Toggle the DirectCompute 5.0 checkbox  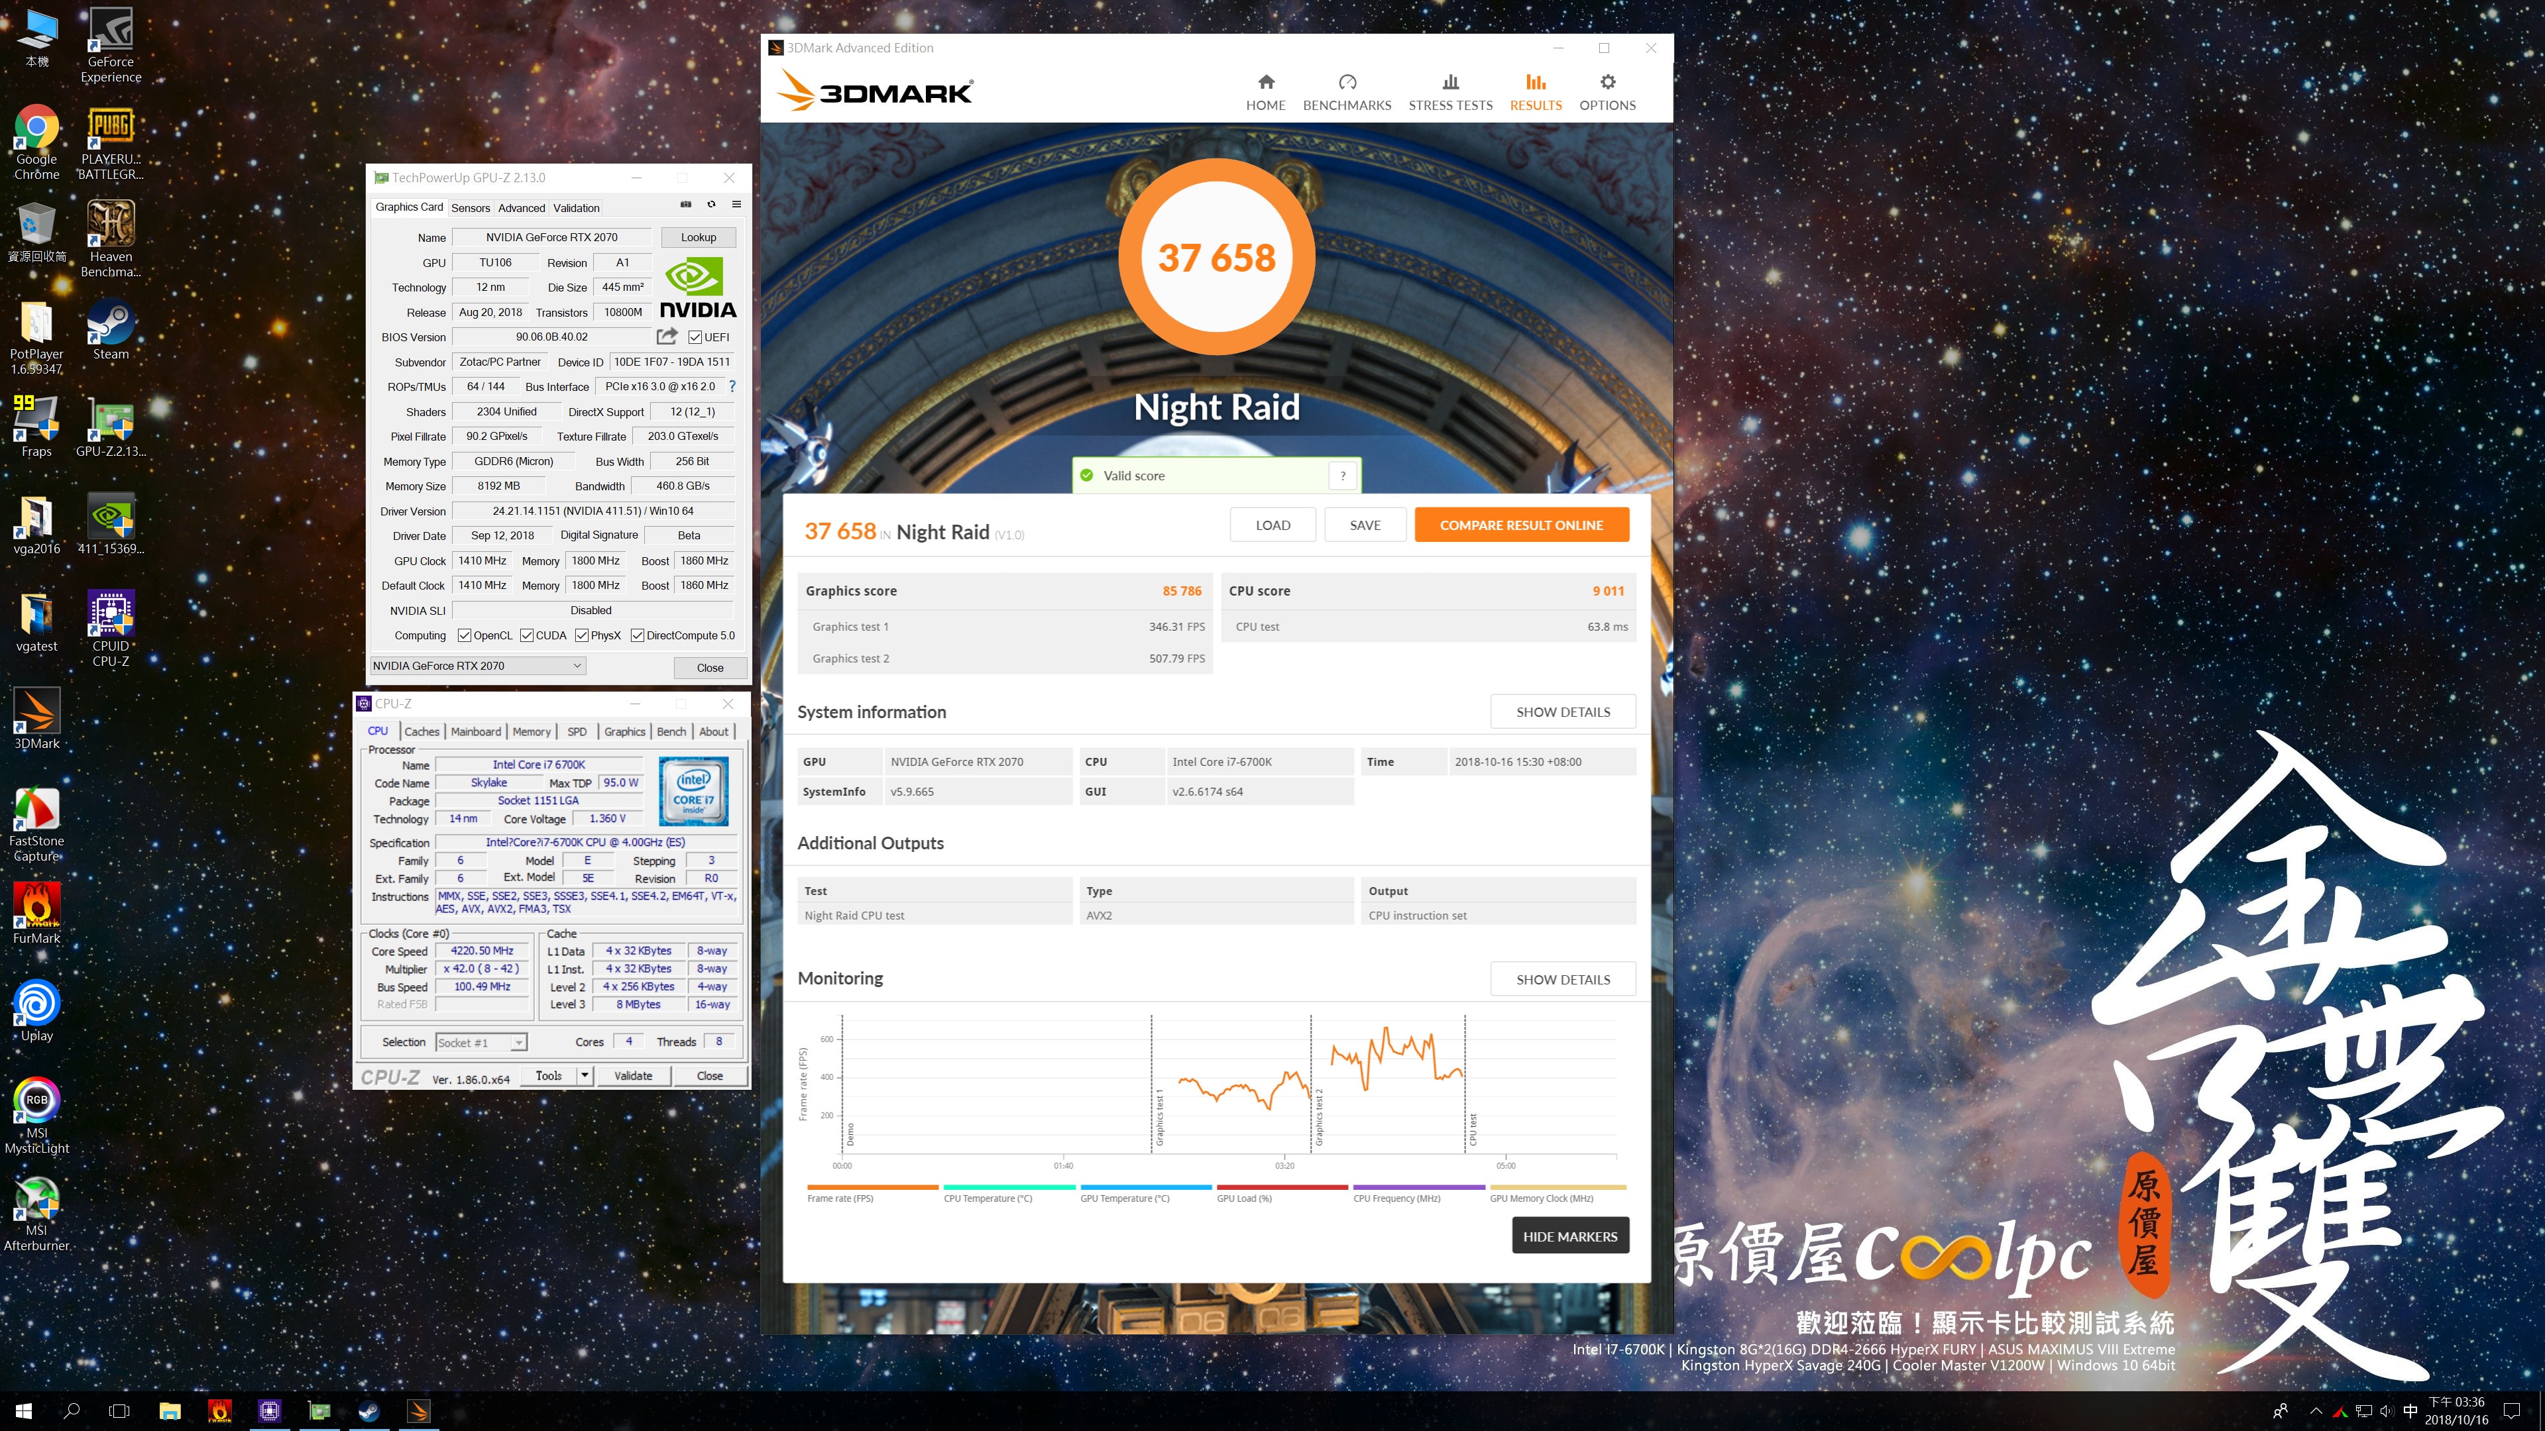click(x=637, y=635)
